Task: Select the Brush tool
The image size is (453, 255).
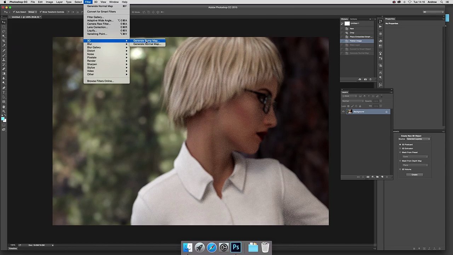Action: pos(4,55)
